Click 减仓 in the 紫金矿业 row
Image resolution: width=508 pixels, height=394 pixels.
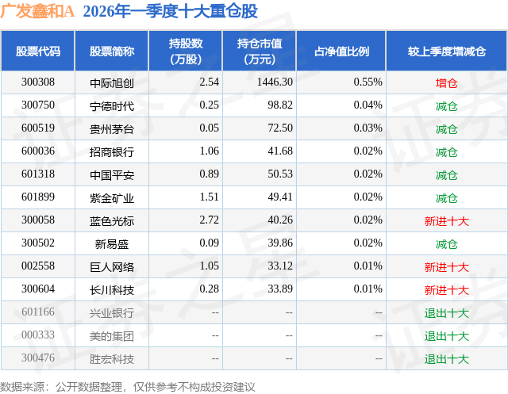447,198
